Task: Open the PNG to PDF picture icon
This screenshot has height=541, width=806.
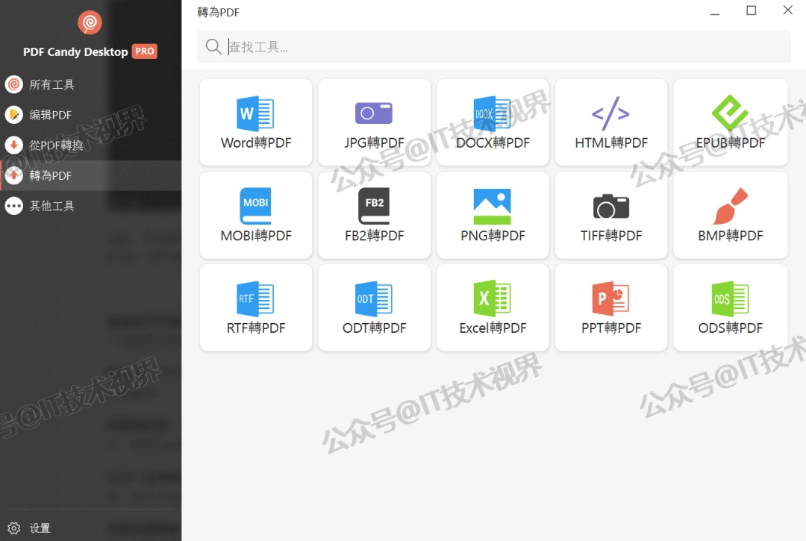Action: 492,206
